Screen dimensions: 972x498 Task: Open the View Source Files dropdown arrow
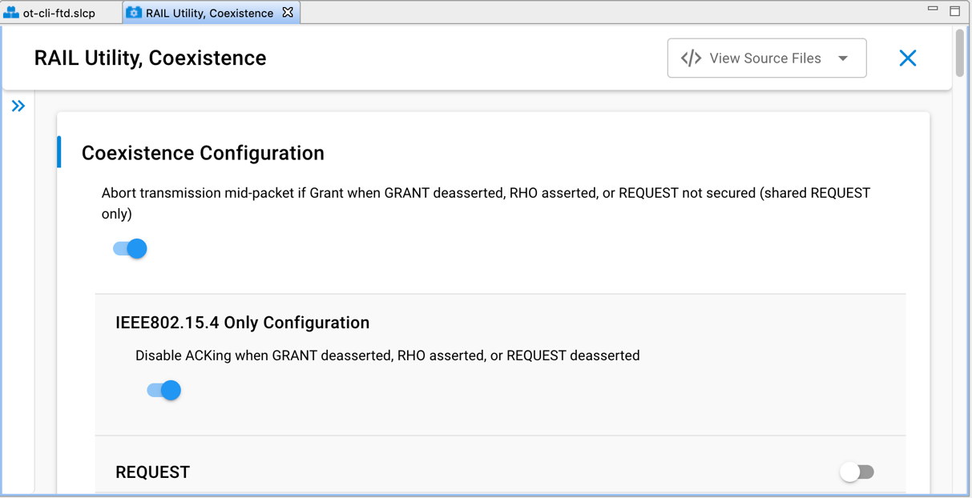pos(843,58)
